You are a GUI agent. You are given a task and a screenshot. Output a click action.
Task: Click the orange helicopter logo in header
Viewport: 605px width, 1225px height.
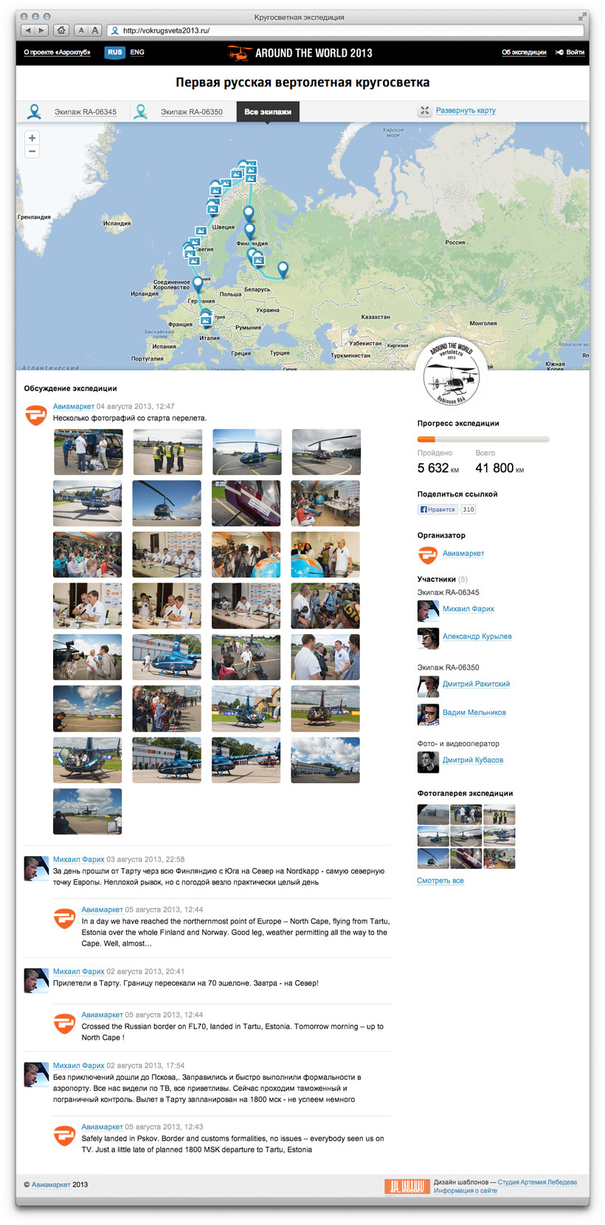(239, 53)
